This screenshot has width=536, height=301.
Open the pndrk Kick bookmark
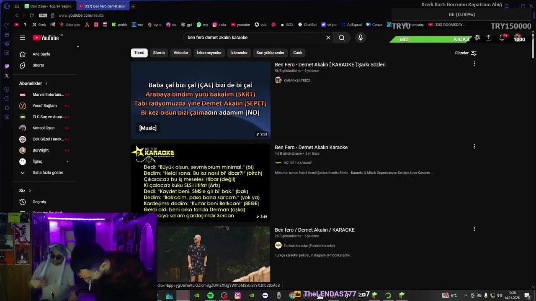(119, 25)
